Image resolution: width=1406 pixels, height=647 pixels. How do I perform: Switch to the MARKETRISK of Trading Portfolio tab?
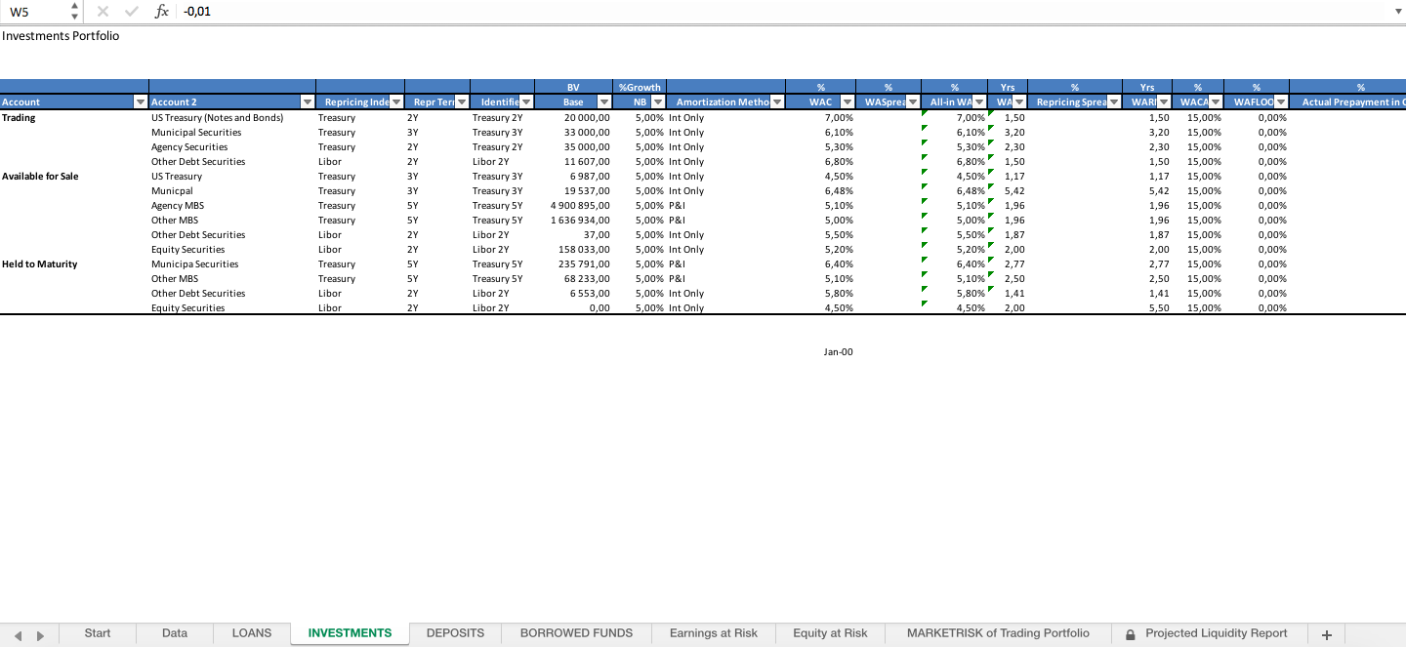tap(997, 632)
